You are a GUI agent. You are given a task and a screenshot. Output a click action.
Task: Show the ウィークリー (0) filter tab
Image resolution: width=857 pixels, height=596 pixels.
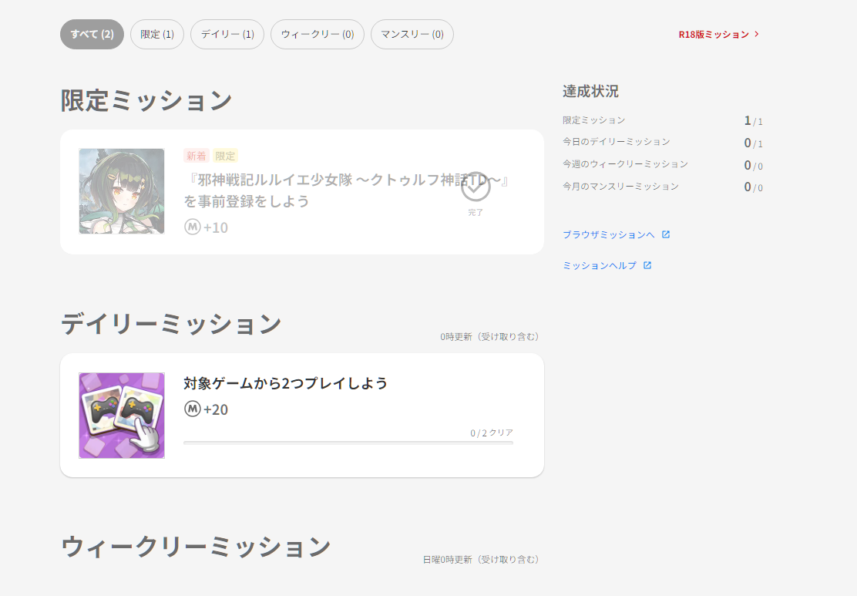(x=317, y=34)
